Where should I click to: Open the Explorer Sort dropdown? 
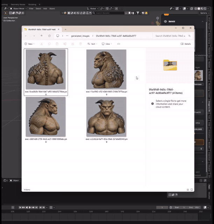92,44
